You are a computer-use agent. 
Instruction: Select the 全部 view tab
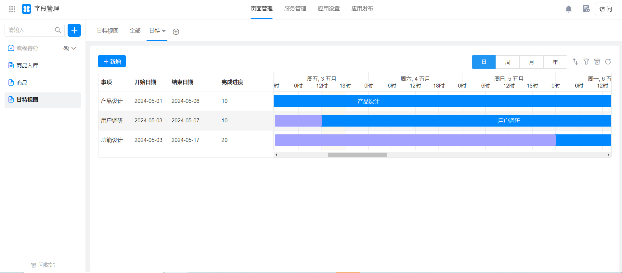coord(135,31)
